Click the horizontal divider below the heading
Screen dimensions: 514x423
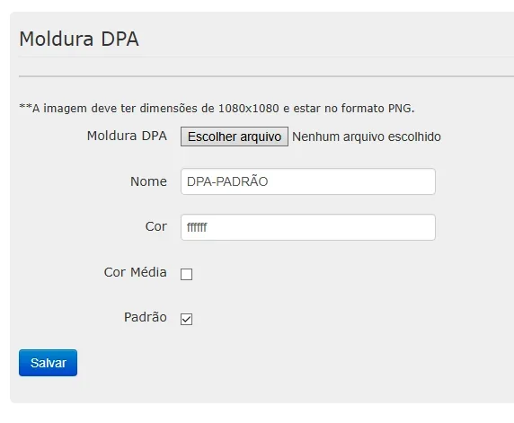pyautogui.click(x=266, y=76)
